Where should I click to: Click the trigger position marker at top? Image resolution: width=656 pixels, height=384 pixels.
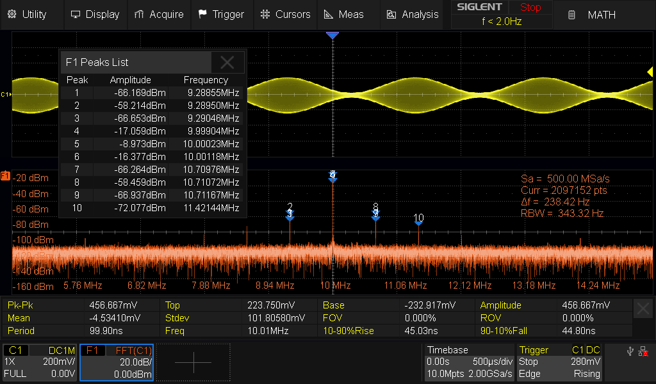(x=332, y=36)
